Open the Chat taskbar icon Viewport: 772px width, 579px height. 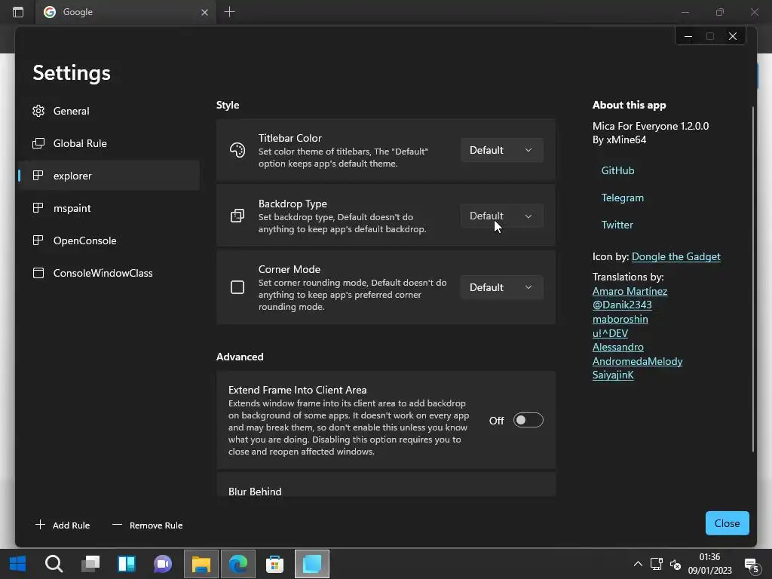pos(163,564)
